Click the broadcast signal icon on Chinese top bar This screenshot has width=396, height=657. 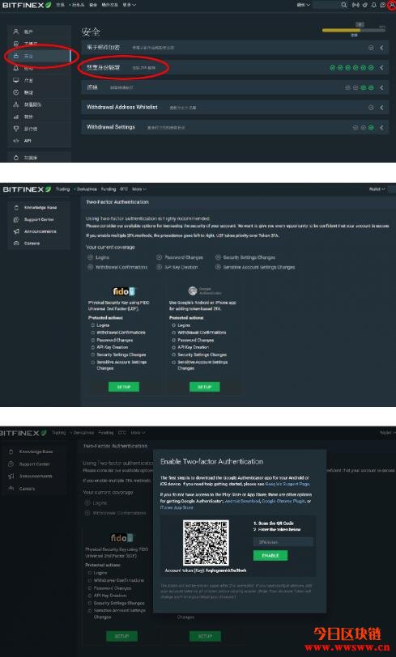tap(356, 5)
